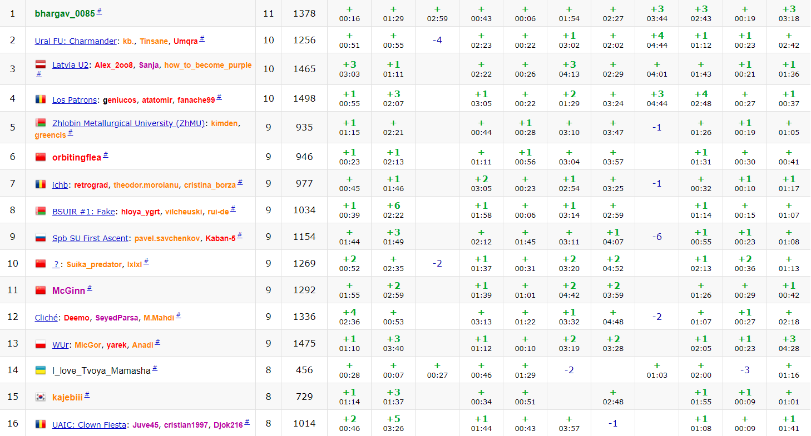Viewport: 811px width, 436px height.
Task: Click the -6 result cell in the Spb SU First Ascent row
Action: click(x=657, y=237)
